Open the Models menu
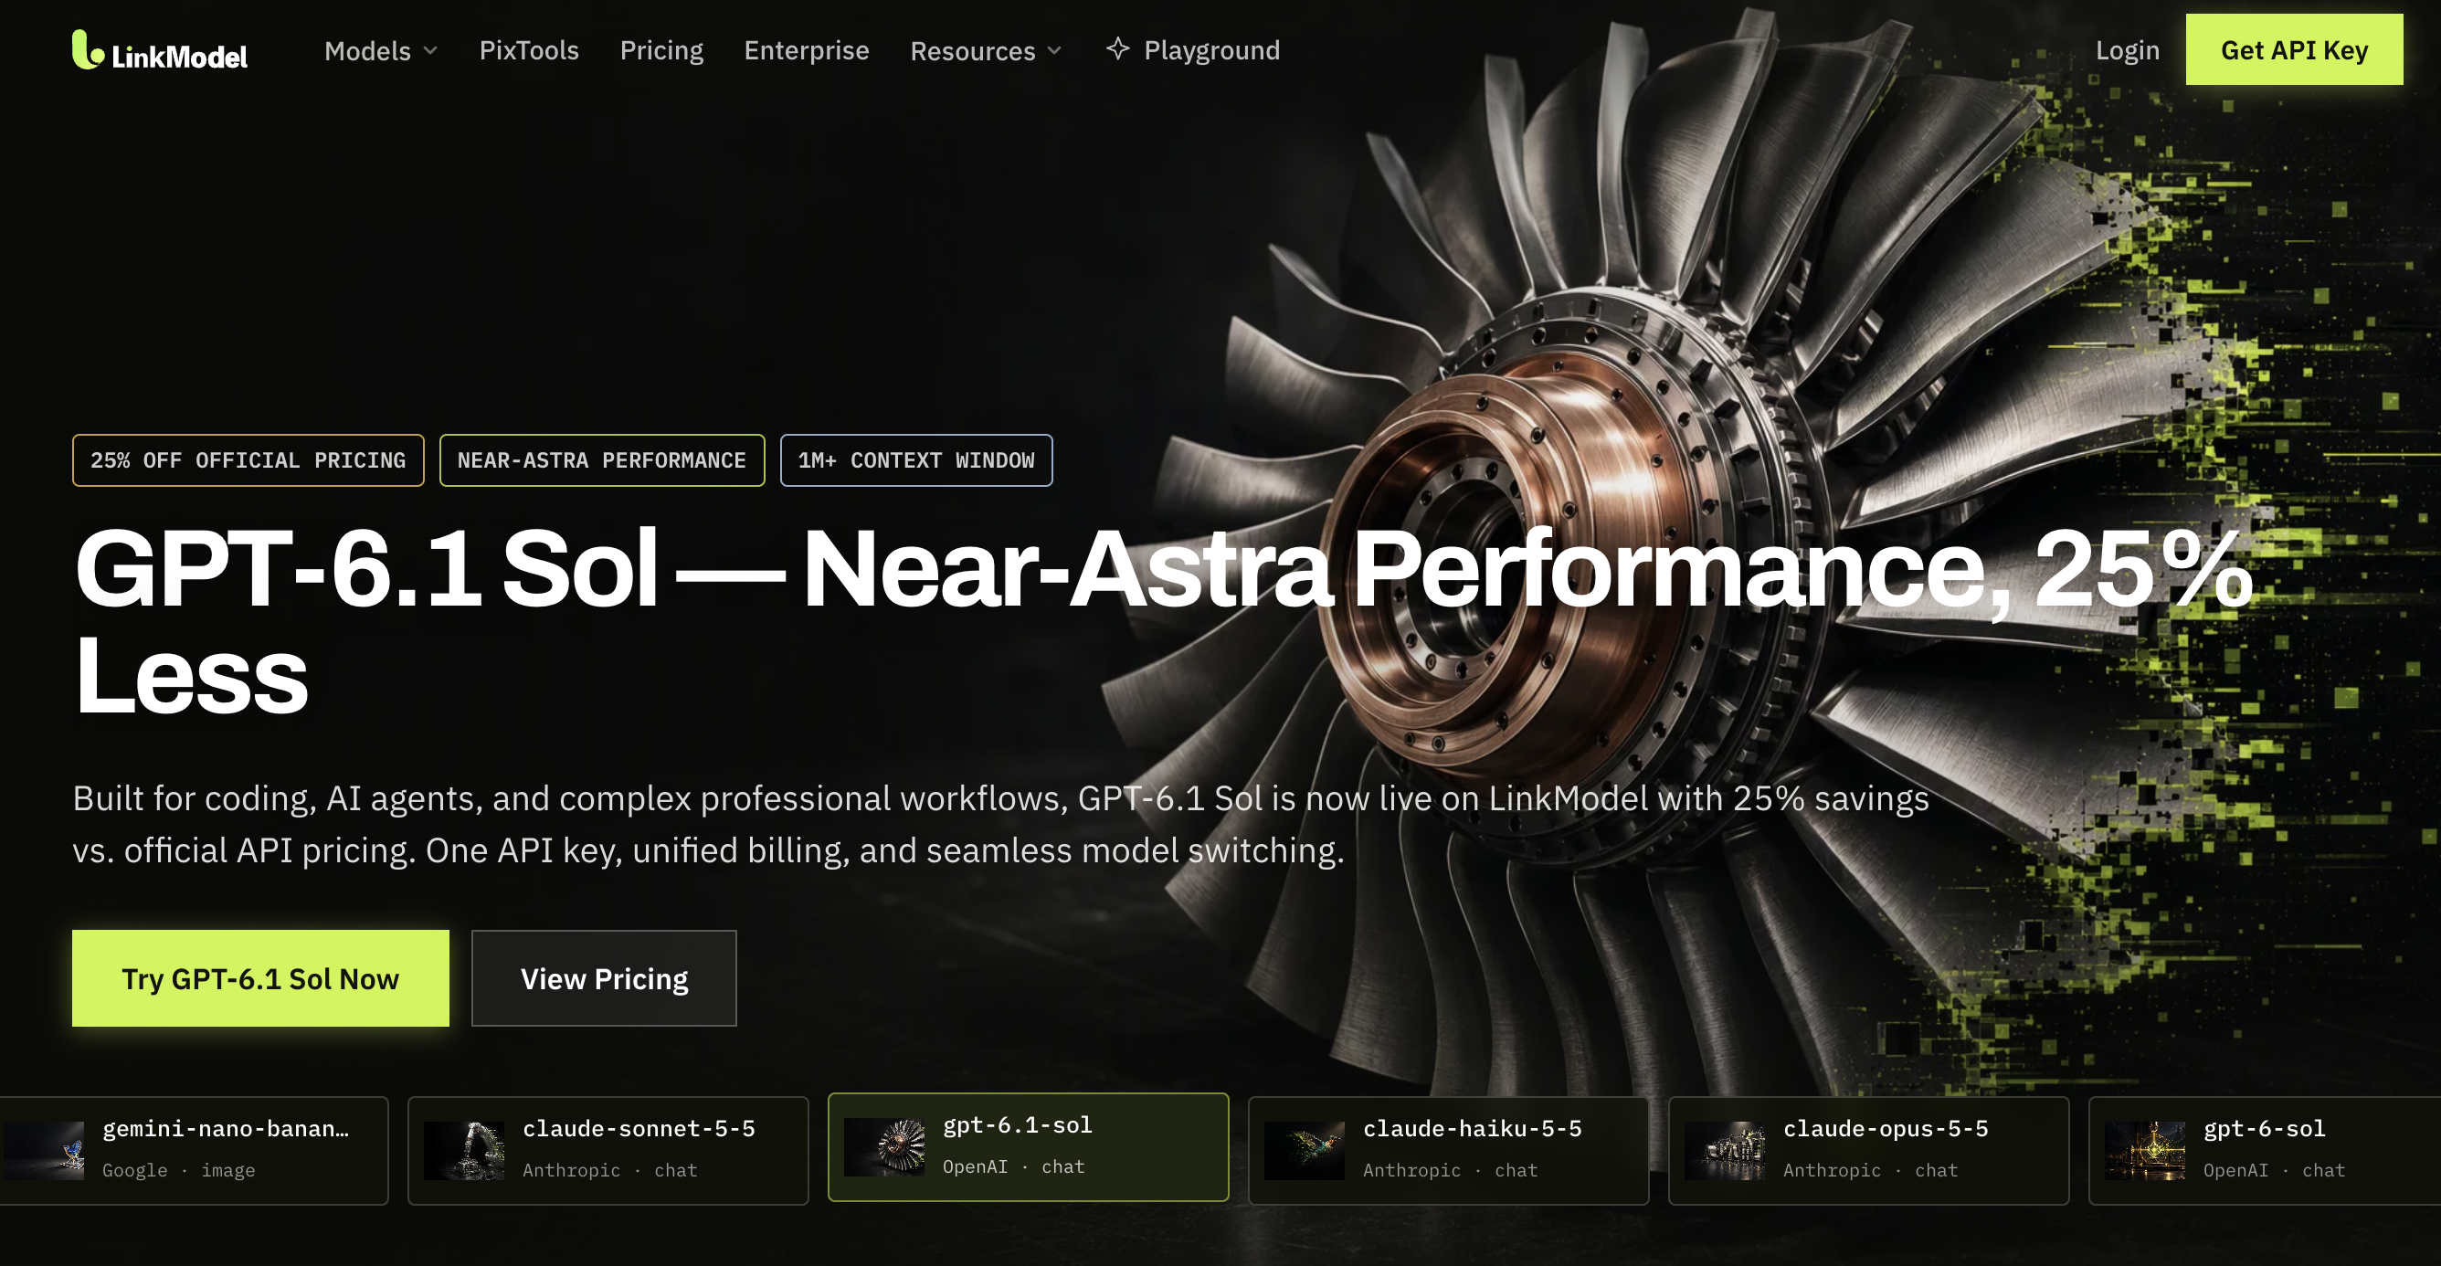The width and height of the screenshot is (2441, 1266). (380, 50)
